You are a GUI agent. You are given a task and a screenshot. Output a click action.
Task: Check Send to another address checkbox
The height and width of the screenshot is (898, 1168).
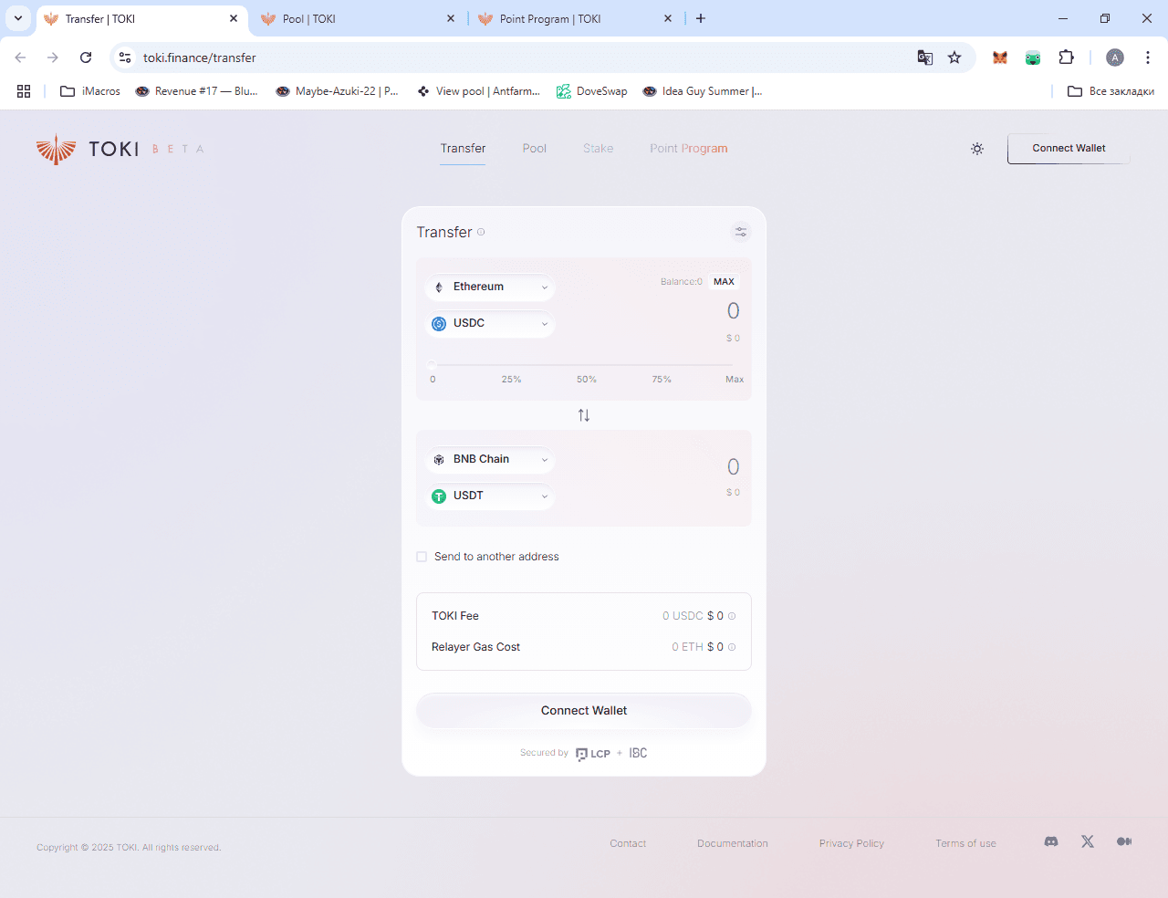422,557
